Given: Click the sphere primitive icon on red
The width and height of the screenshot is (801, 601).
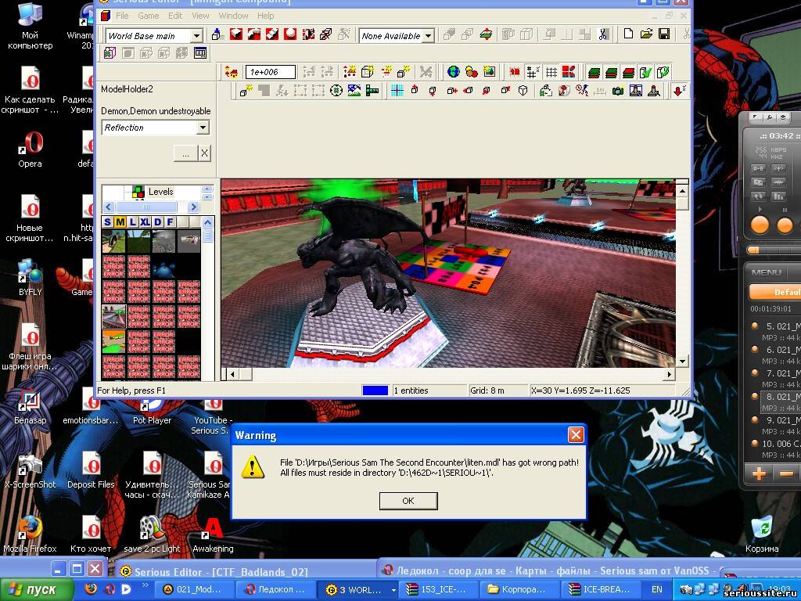Looking at the screenshot, I should [x=290, y=34].
